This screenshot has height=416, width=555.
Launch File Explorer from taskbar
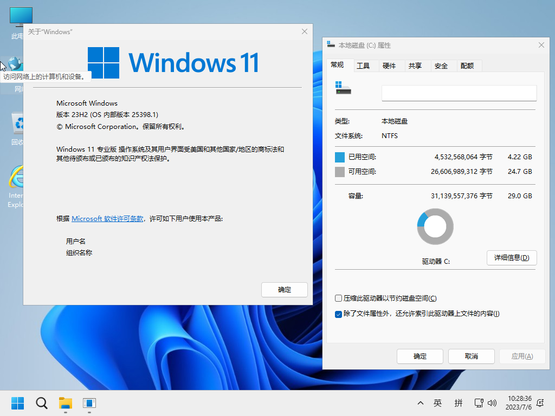[66, 403]
